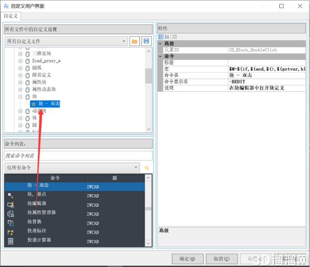Viewport: 310px width, 267px height.
Task: Select the 块编辑器 command row
Action: click(75, 205)
